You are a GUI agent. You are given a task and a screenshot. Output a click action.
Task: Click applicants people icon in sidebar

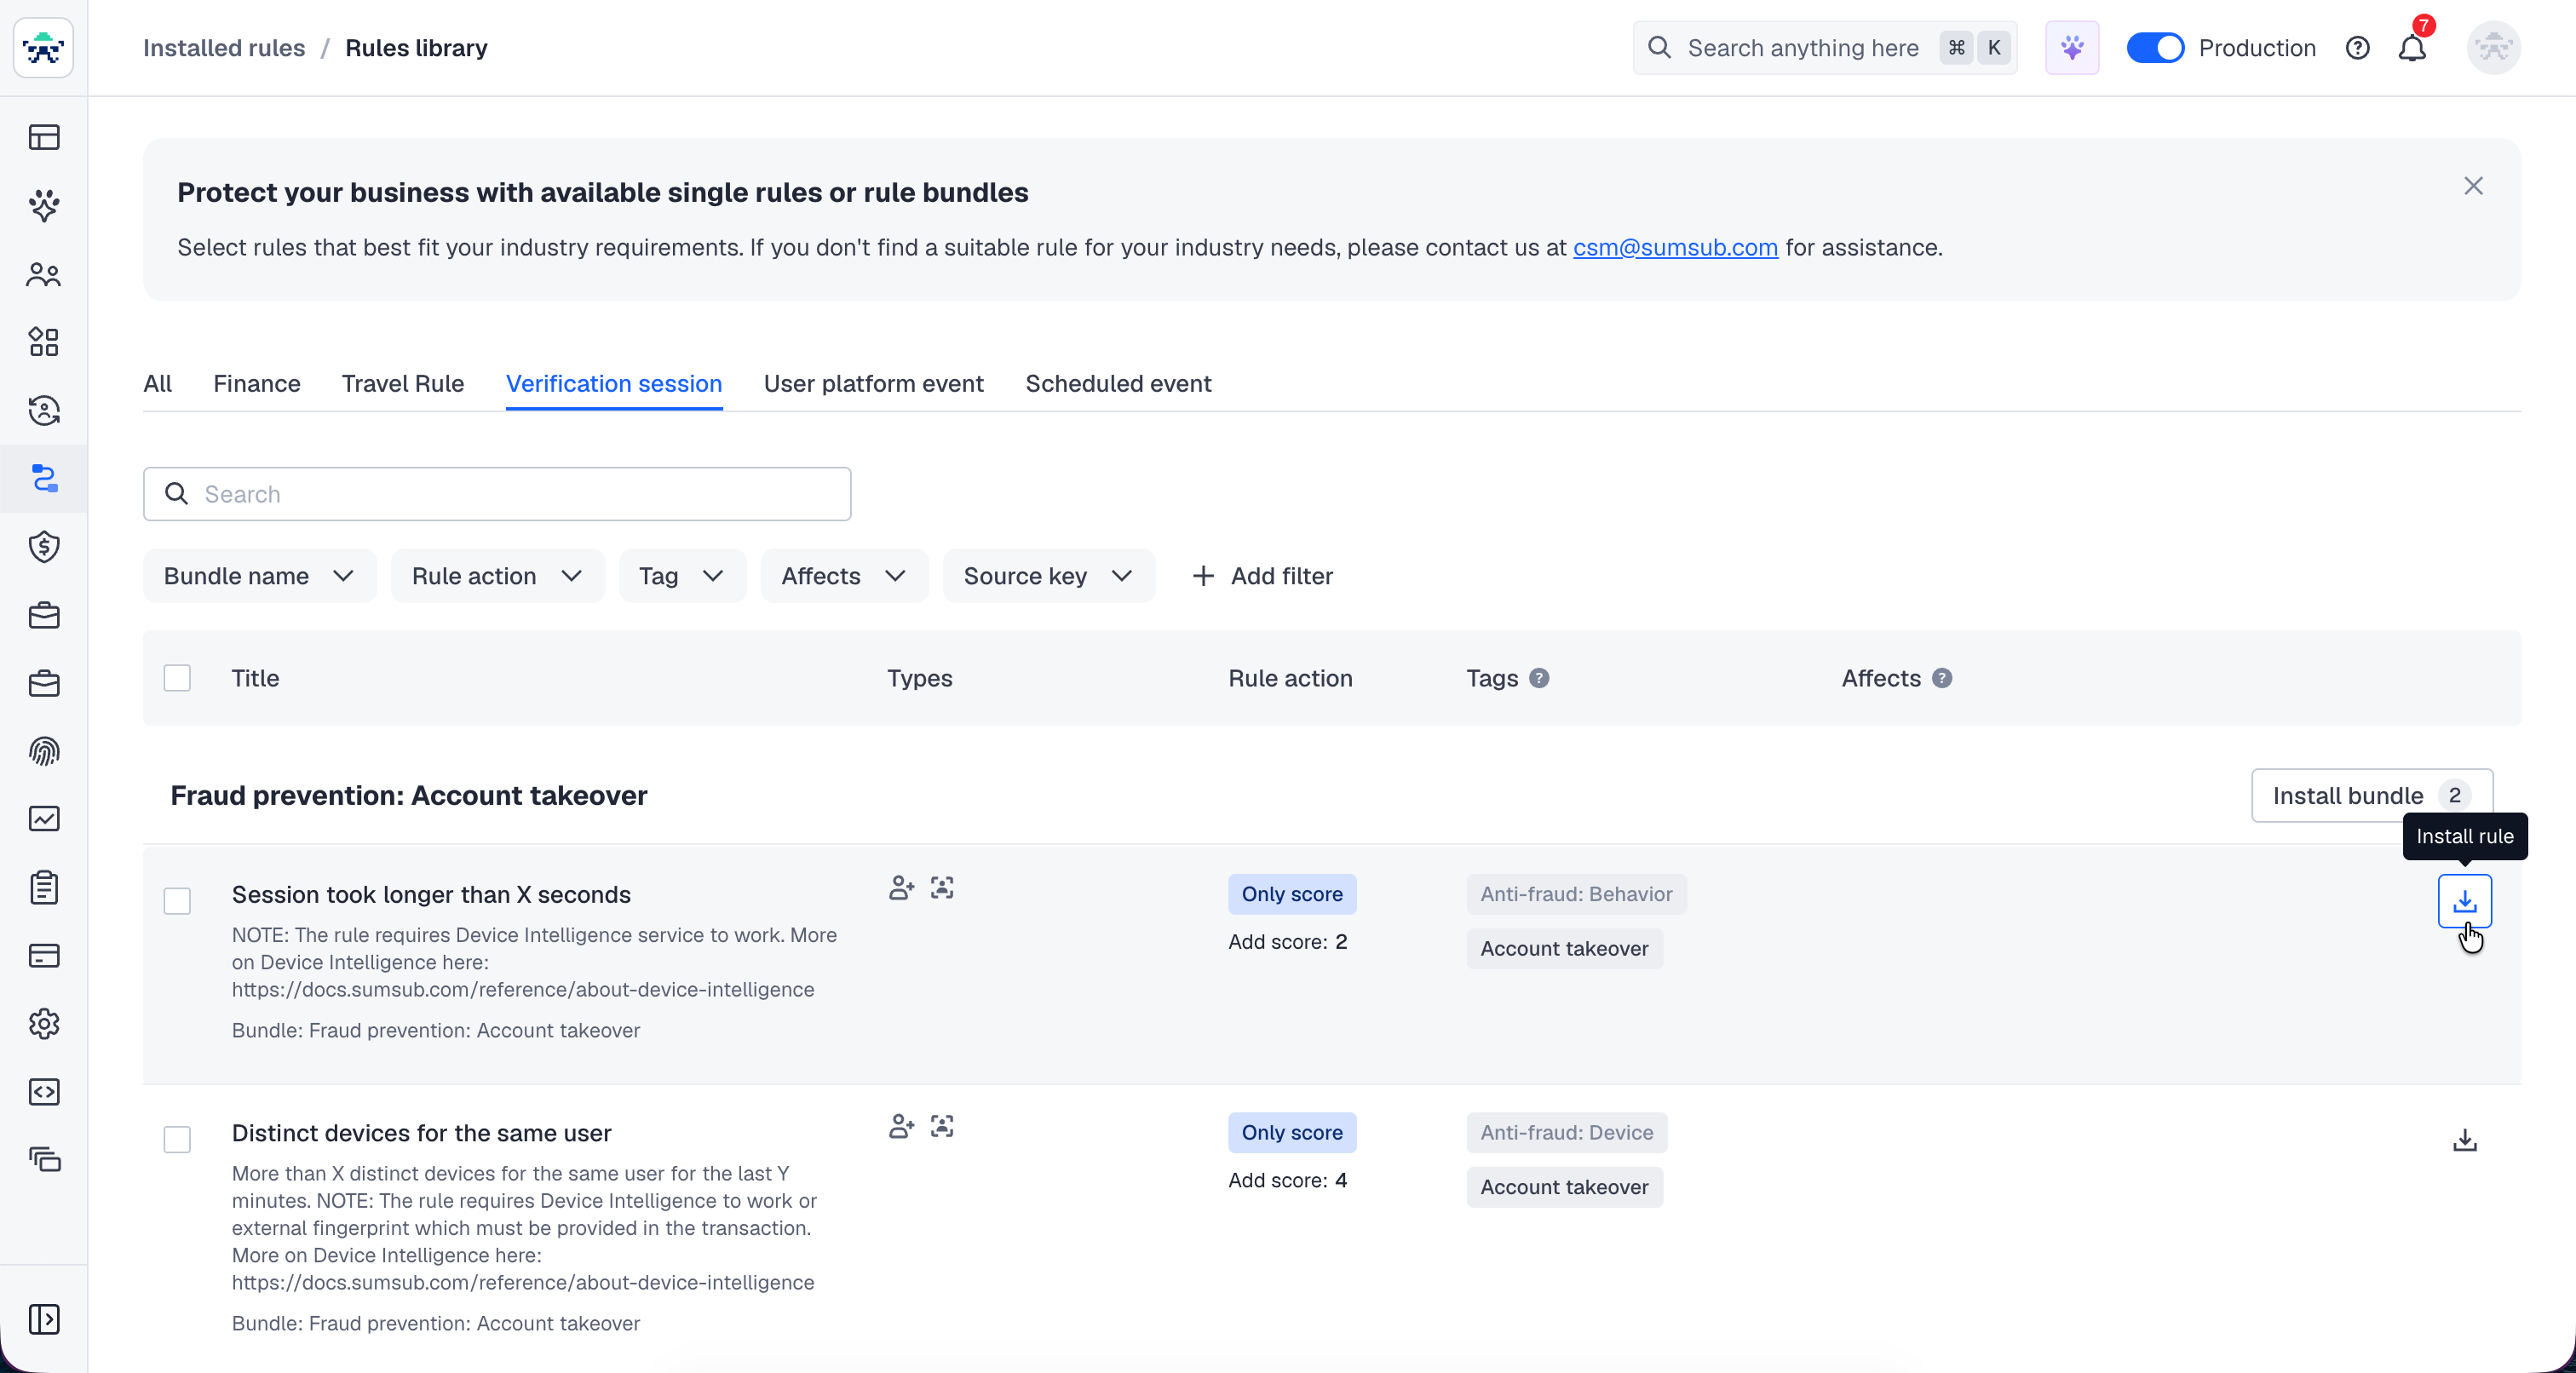pyautogui.click(x=44, y=274)
